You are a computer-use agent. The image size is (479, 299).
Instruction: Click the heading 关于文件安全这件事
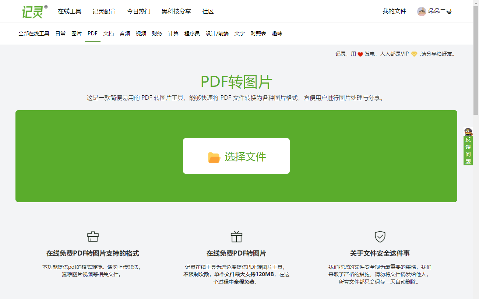click(x=380, y=253)
